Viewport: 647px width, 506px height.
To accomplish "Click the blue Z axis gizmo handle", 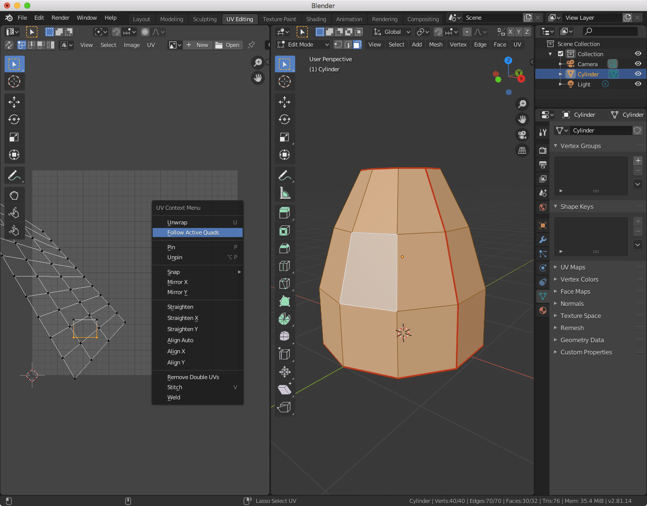I will click(x=509, y=61).
